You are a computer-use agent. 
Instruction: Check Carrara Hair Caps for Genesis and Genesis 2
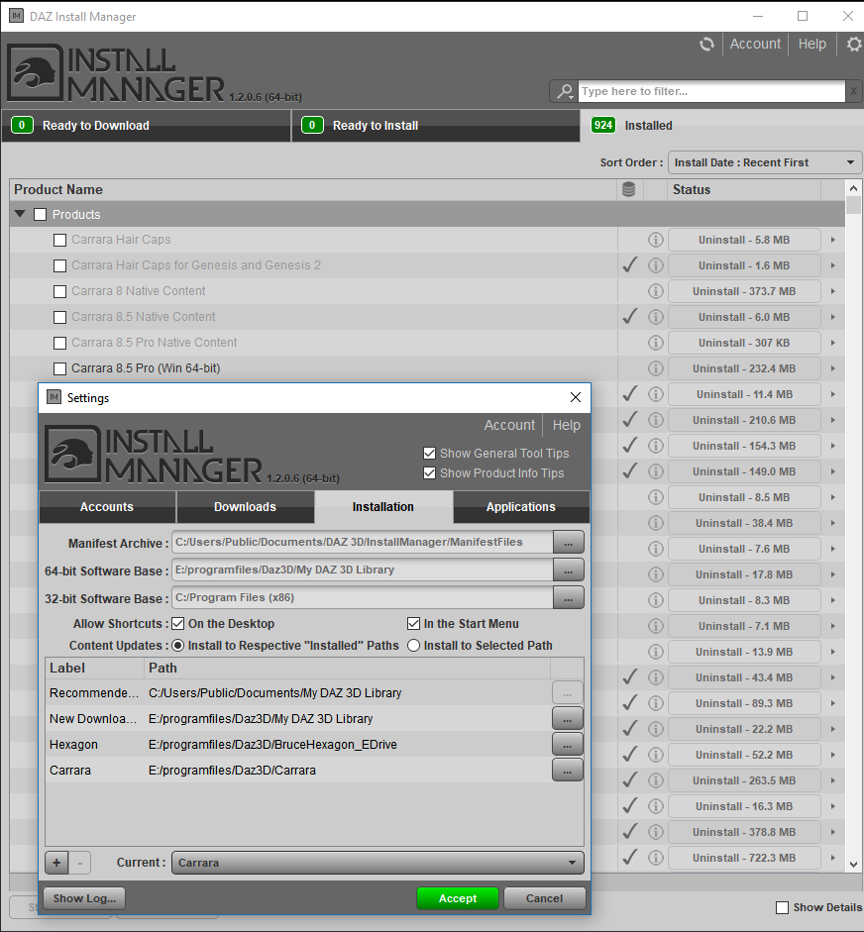(59, 265)
